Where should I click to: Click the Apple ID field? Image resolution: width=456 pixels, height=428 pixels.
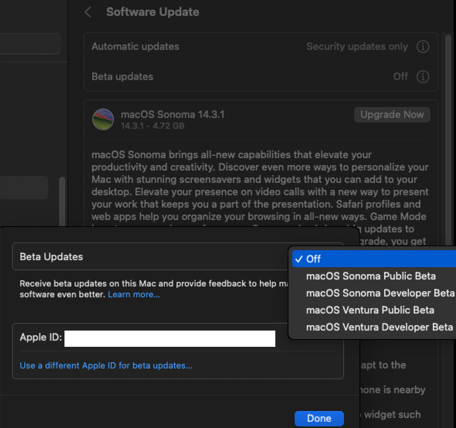170,338
